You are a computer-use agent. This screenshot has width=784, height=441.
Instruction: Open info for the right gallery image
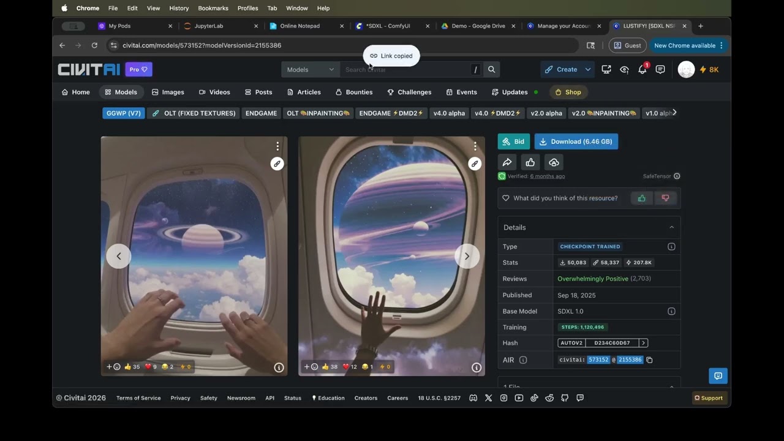click(477, 367)
